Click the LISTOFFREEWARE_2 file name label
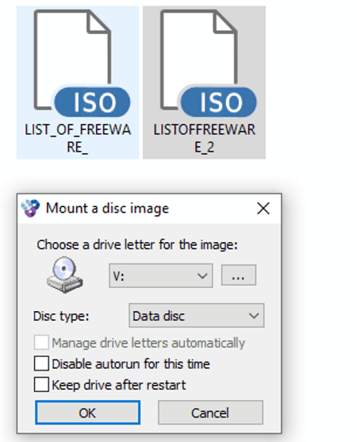 coord(204,138)
